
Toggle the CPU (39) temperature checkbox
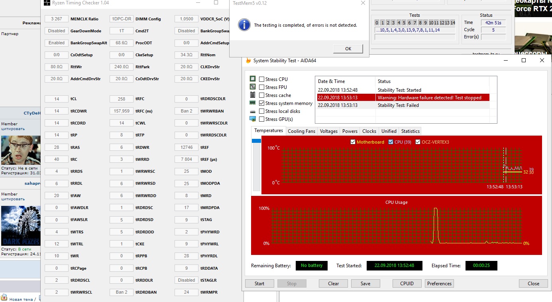[390, 142]
